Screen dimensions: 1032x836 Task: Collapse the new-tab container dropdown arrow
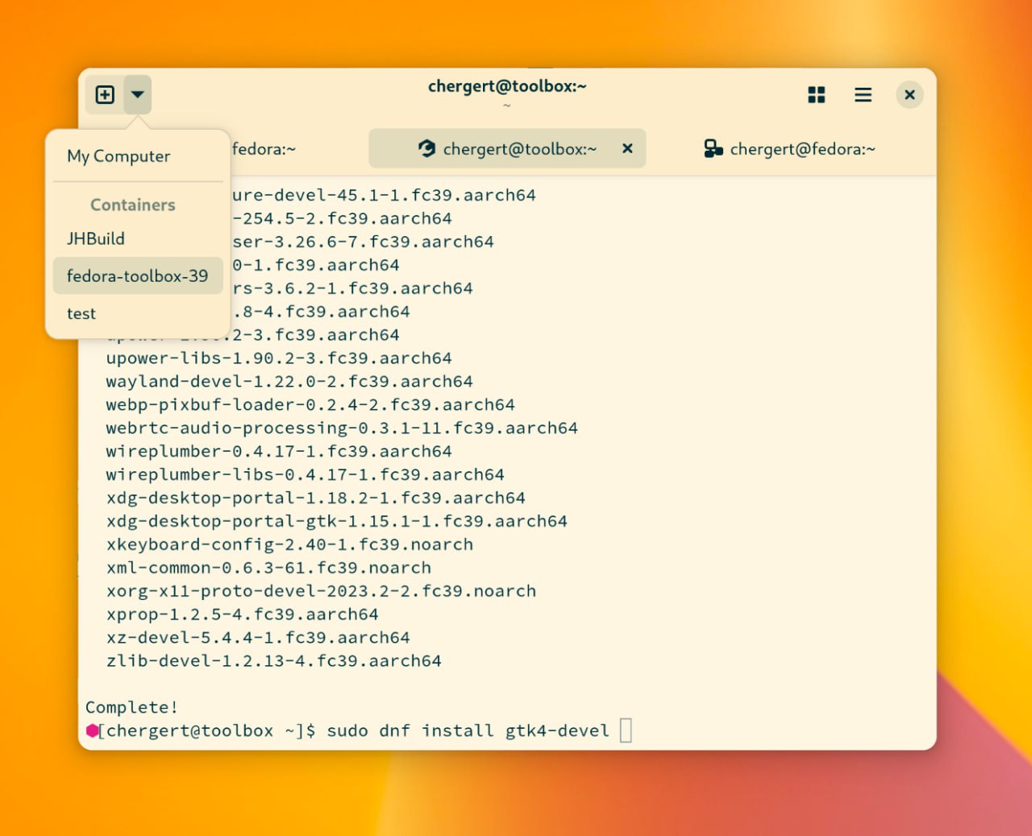click(x=138, y=95)
